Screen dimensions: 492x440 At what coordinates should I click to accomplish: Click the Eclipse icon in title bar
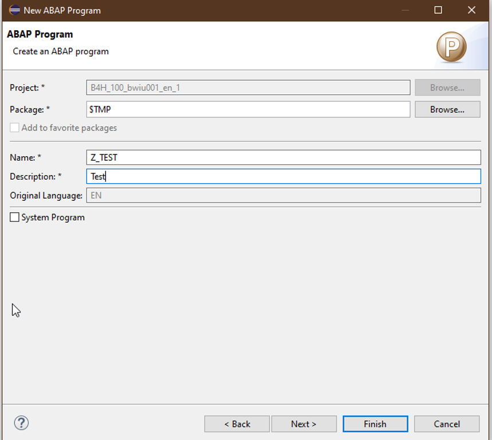tap(14, 10)
